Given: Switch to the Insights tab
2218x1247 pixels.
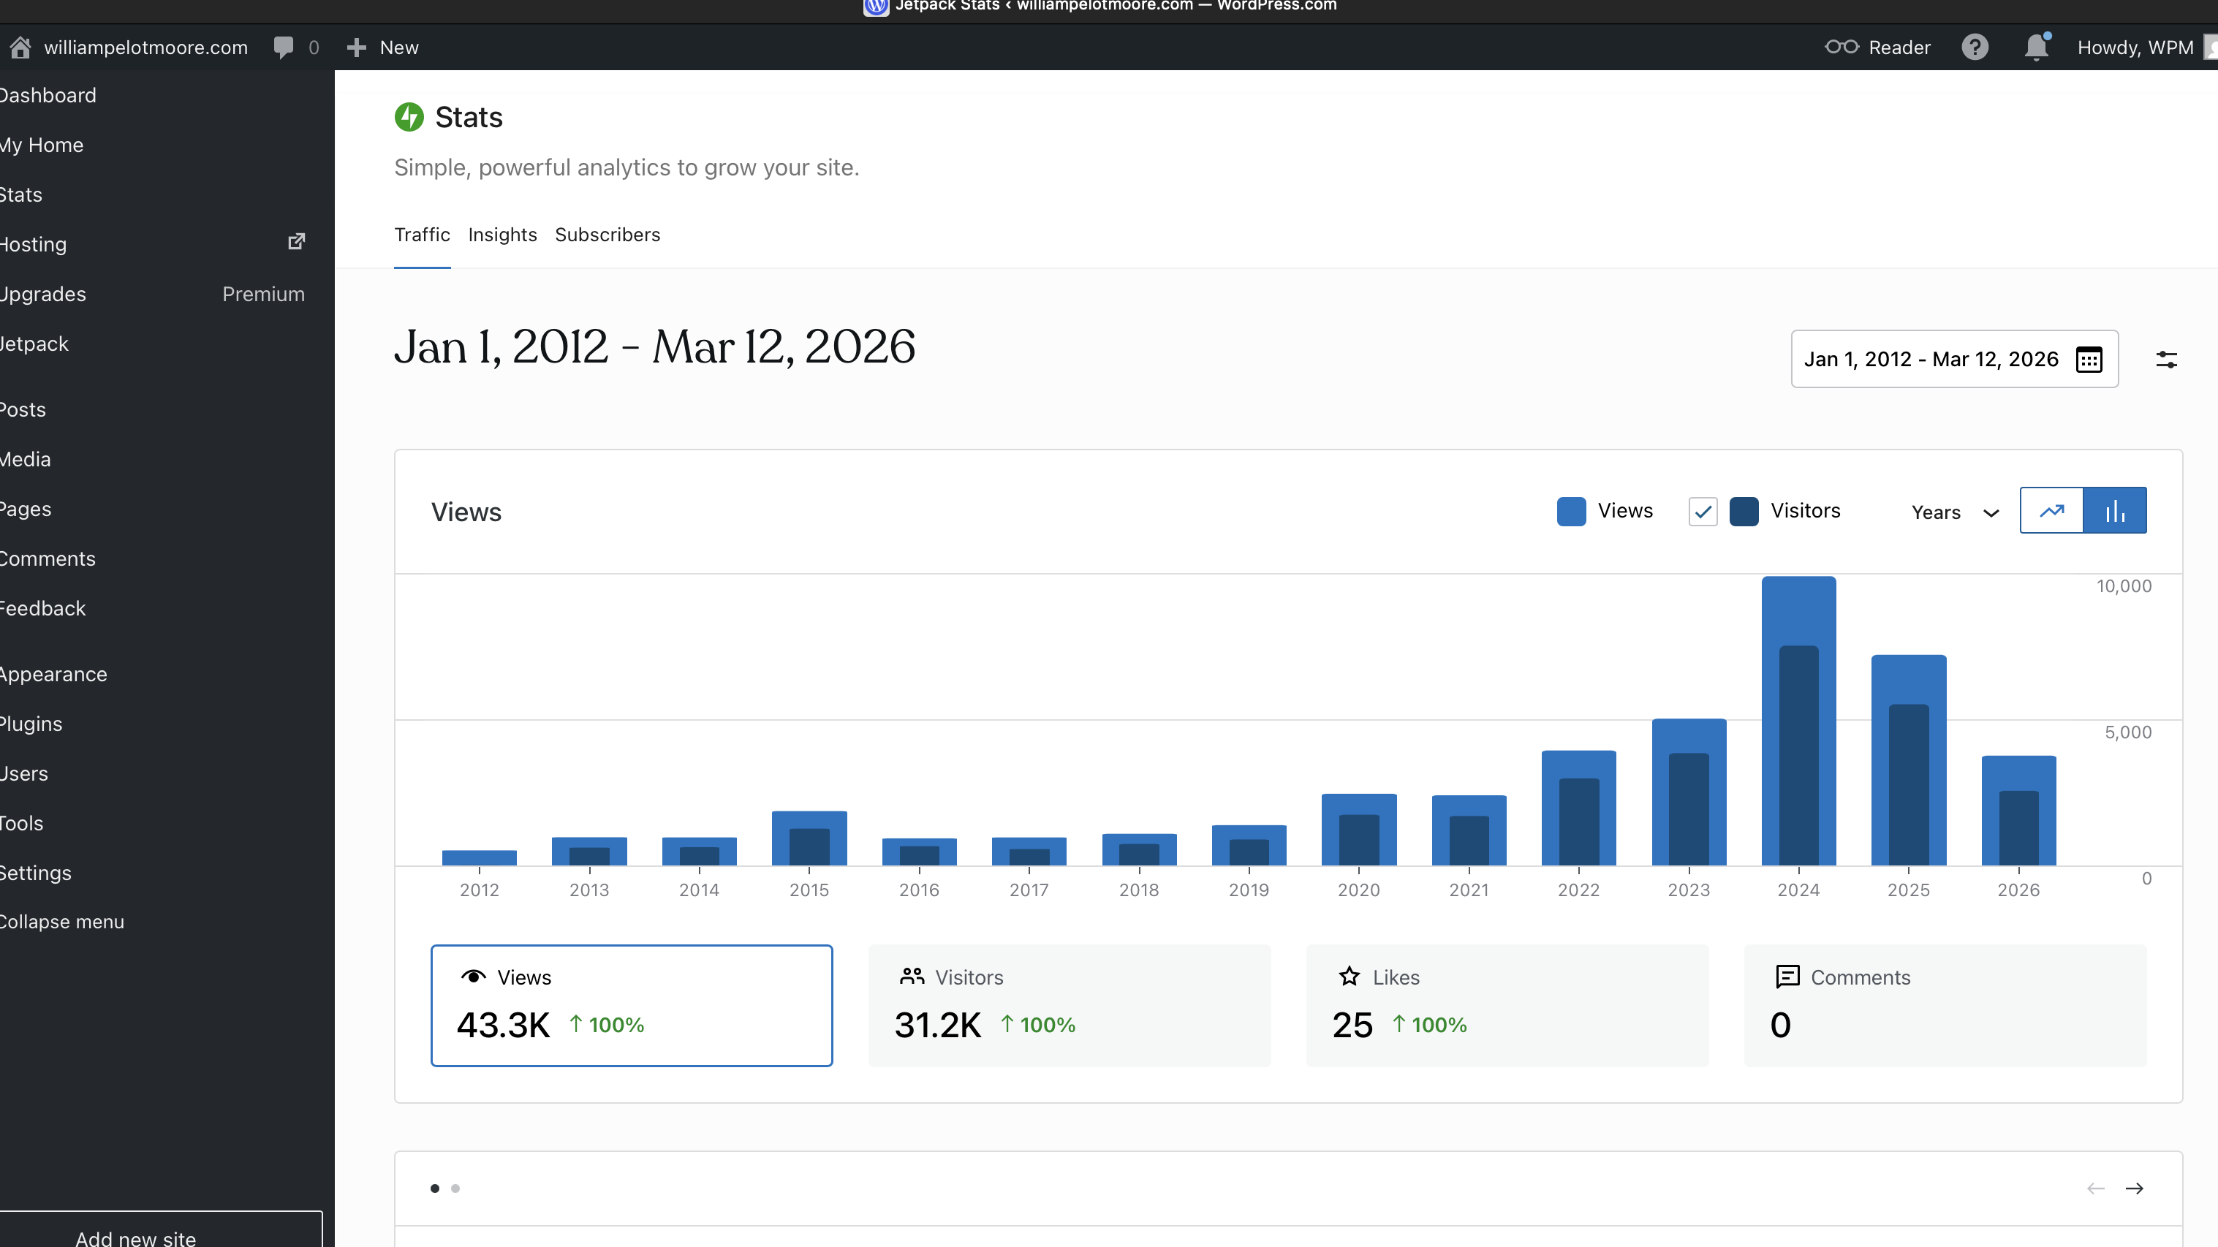Looking at the screenshot, I should pyautogui.click(x=502, y=234).
